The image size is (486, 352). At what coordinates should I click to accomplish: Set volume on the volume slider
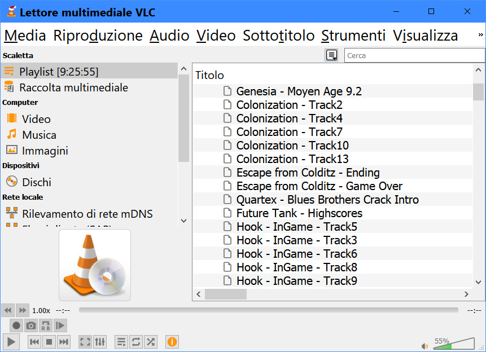pyautogui.click(x=454, y=344)
